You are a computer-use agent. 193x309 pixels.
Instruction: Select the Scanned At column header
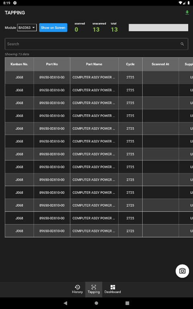[x=160, y=64]
